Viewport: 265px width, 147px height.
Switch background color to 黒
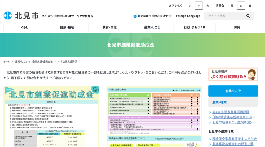click(x=232, y=6)
